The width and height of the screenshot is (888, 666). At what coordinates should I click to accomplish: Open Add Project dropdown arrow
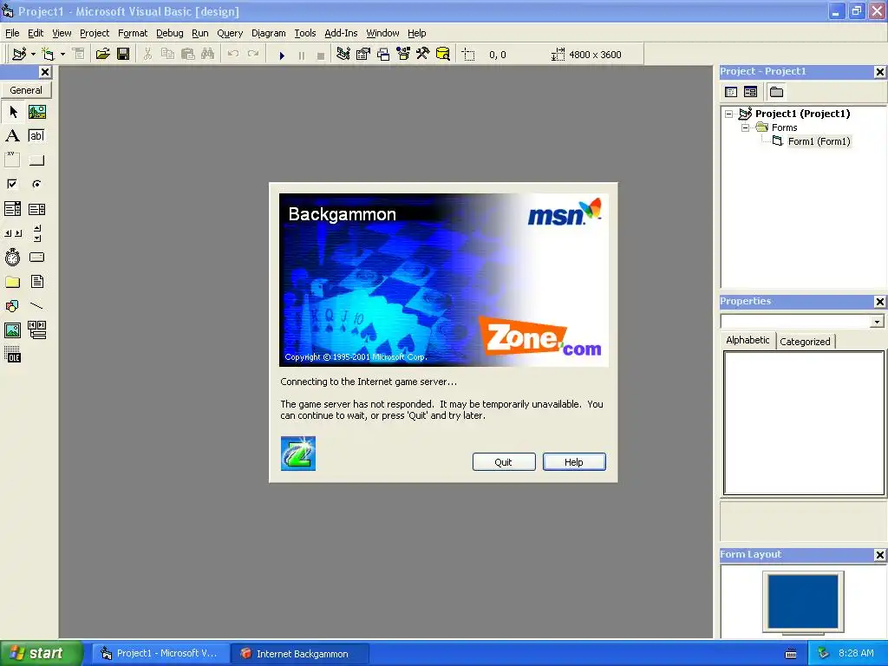tap(34, 55)
